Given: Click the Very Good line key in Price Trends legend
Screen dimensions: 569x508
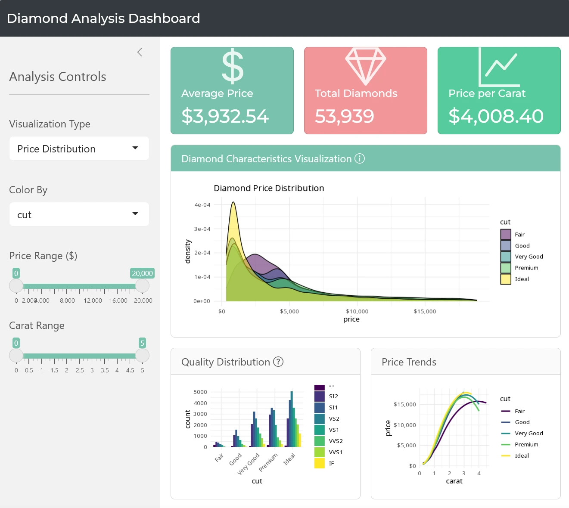Looking at the screenshot, I should pos(506,434).
